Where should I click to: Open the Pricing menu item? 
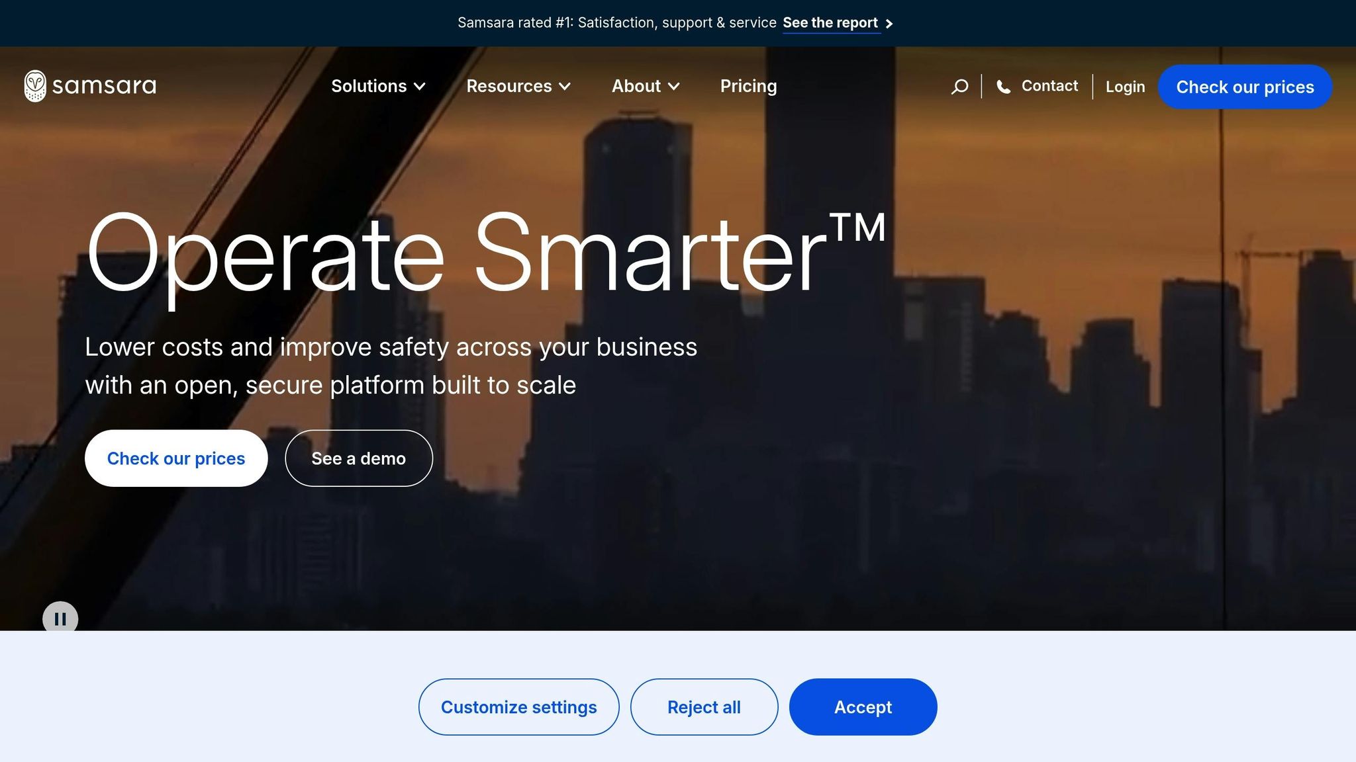coord(748,86)
